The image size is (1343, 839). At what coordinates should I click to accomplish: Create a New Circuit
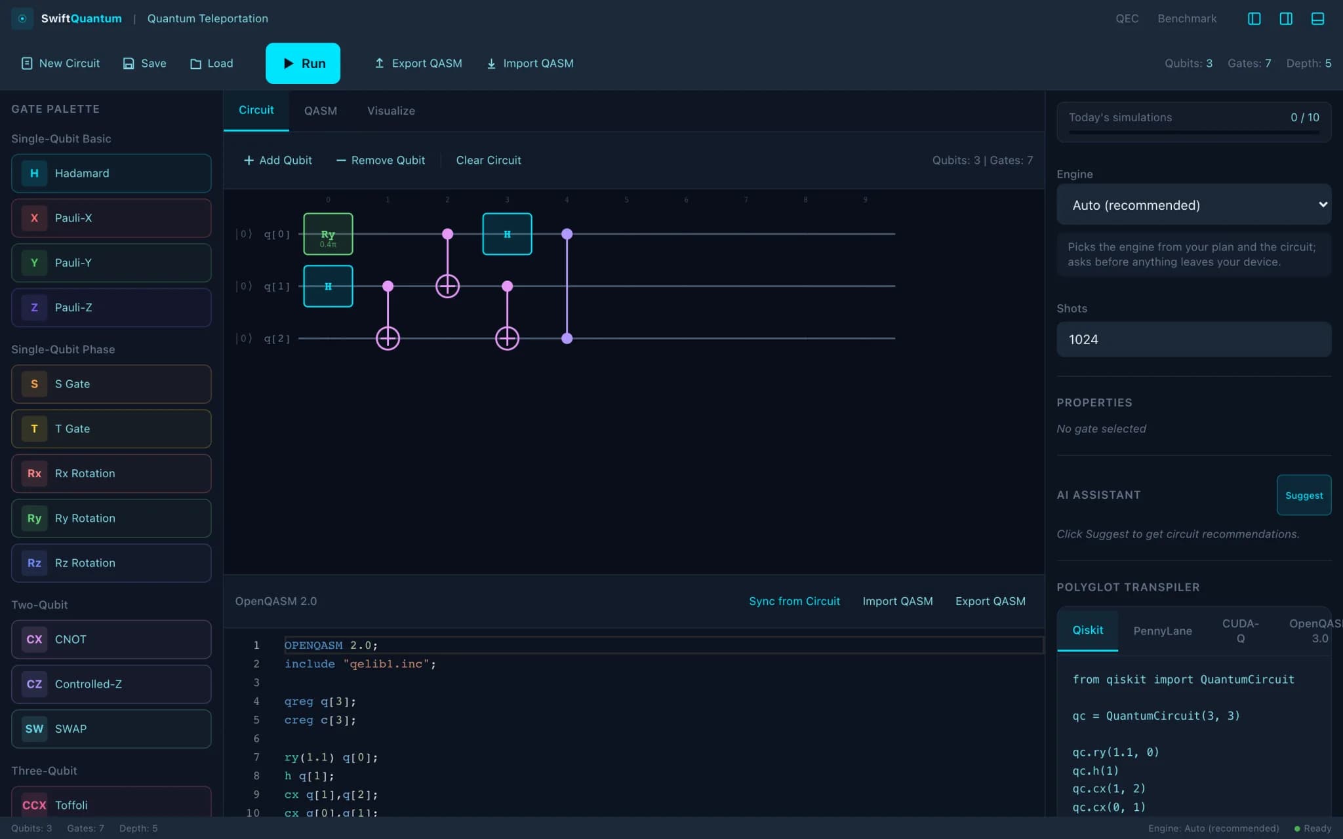[x=60, y=63]
